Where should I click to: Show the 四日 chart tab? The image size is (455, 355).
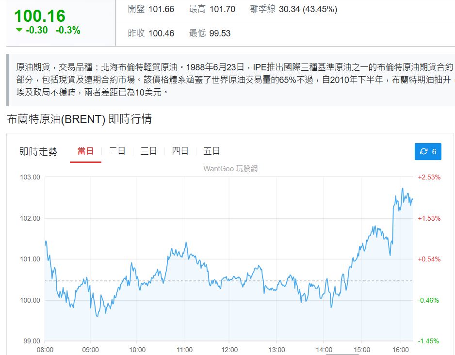(x=180, y=151)
